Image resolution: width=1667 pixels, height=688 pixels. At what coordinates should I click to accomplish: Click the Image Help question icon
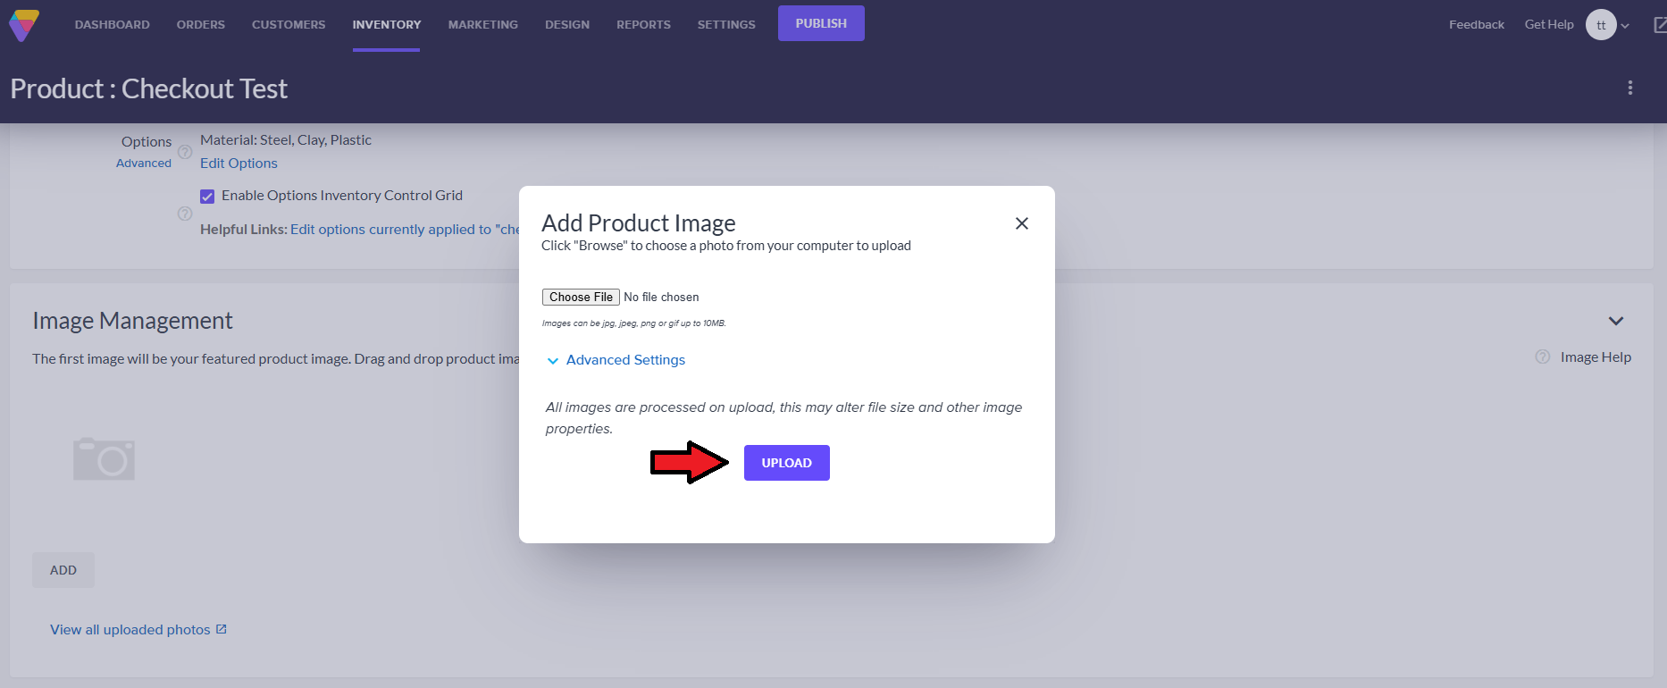pyautogui.click(x=1542, y=357)
